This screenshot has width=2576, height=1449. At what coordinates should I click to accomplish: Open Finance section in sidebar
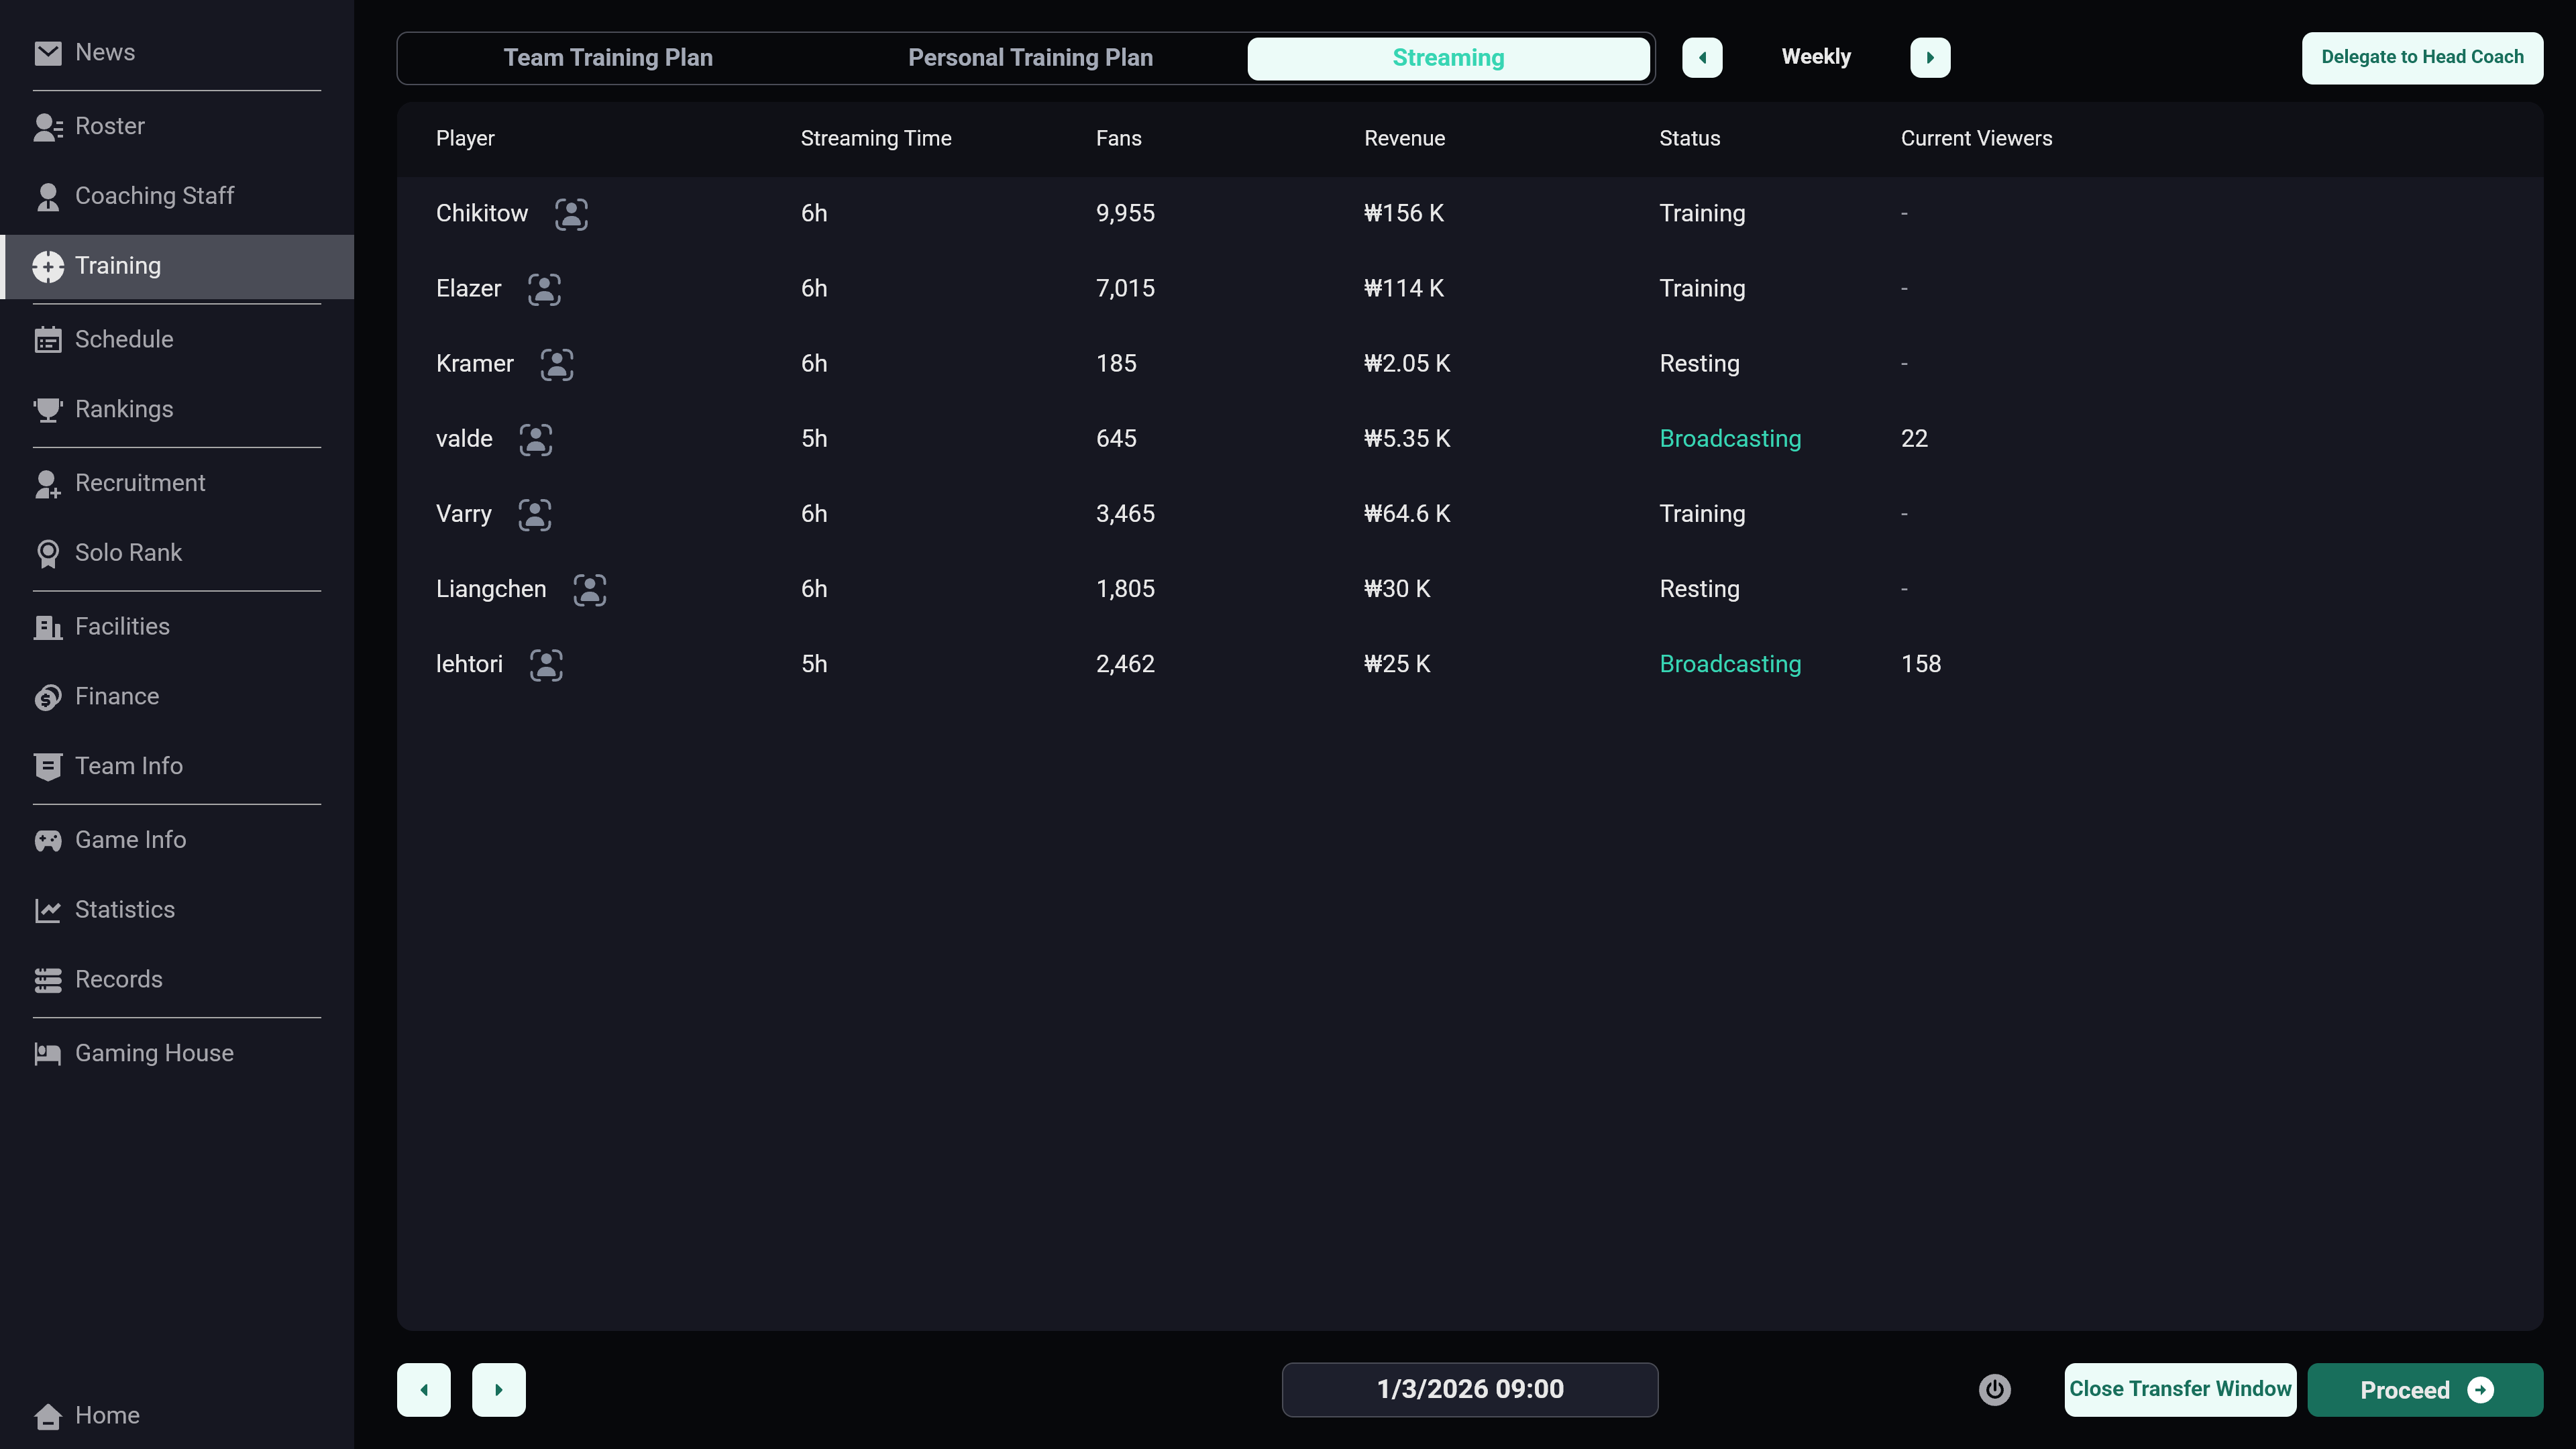[x=117, y=696]
